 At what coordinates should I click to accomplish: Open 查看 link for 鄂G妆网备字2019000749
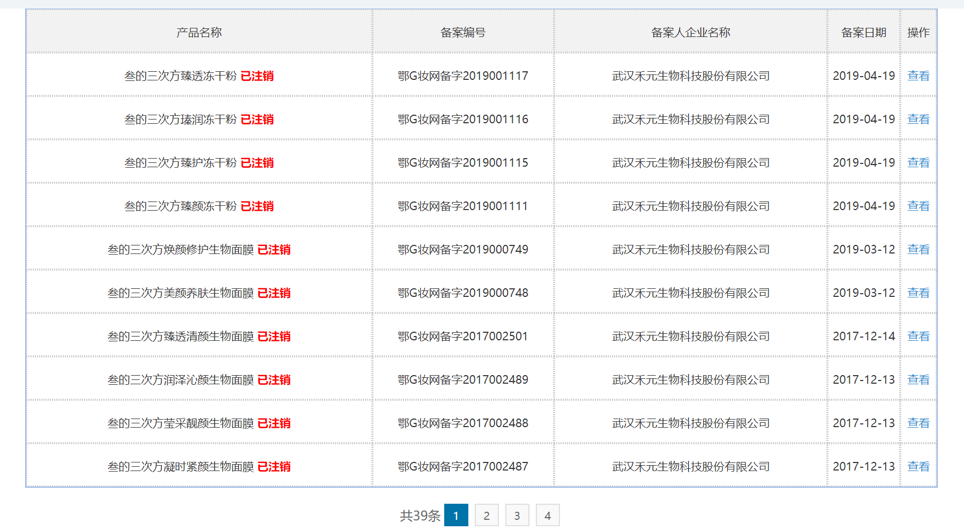[918, 249]
